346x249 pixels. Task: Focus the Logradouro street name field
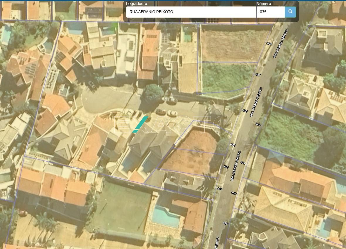tap(191, 12)
